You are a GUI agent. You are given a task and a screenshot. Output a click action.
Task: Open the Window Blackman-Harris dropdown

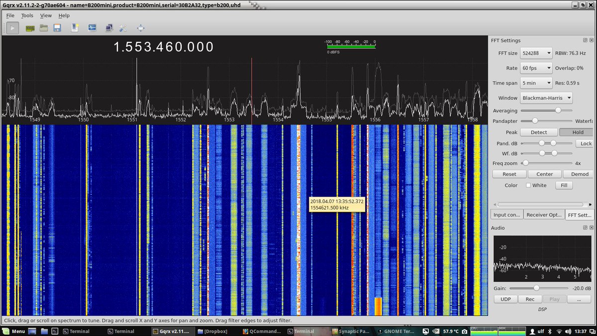(546, 98)
